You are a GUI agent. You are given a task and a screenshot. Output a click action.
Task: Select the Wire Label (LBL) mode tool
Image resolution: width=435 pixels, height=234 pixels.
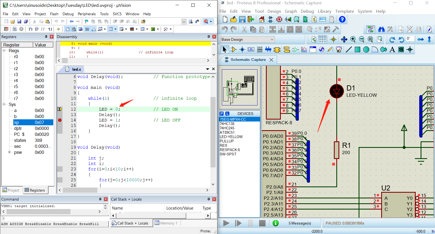pyautogui.click(x=251, y=49)
